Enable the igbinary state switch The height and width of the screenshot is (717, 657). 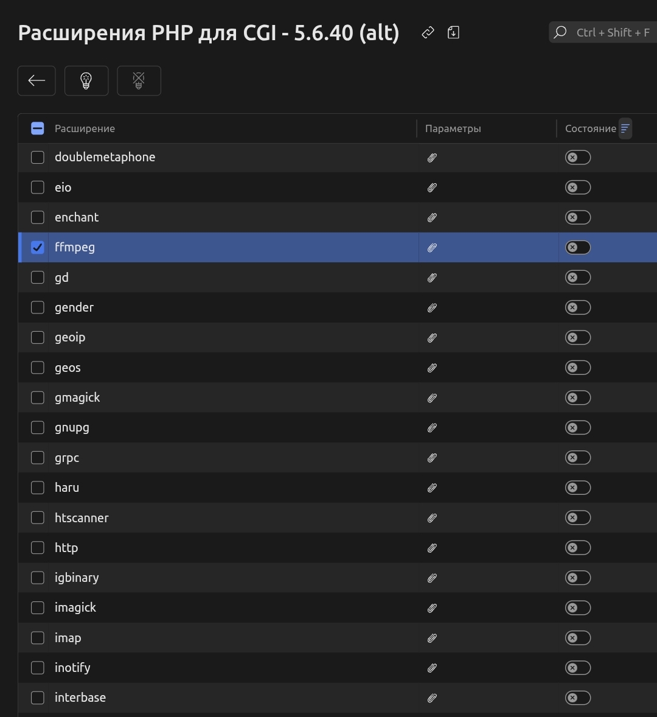[578, 578]
